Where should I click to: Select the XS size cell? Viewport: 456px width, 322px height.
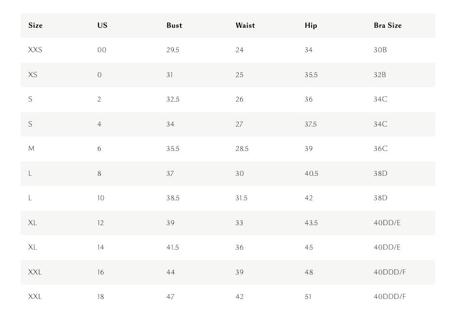pyautogui.click(x=33, y=75)
